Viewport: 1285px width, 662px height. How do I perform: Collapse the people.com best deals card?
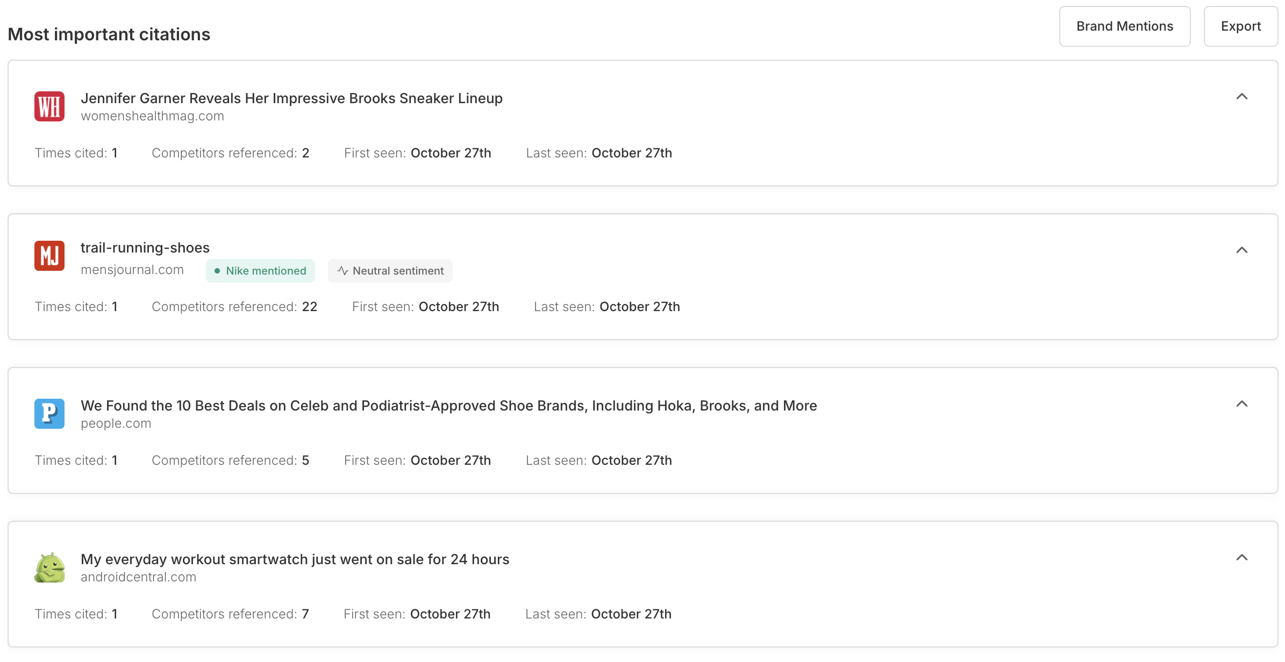[1241, 404]
